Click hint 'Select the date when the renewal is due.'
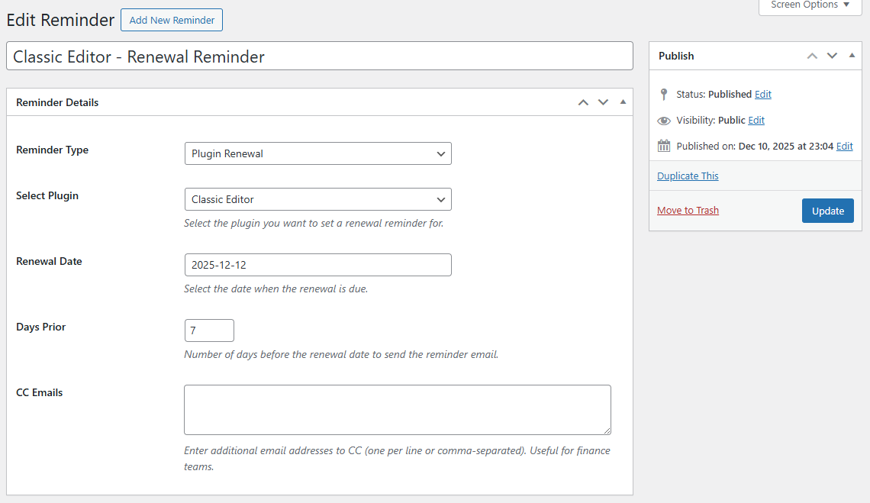 tap(275, 289)
